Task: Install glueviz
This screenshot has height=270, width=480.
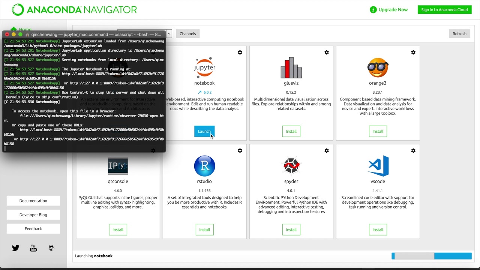Action: 291,131
